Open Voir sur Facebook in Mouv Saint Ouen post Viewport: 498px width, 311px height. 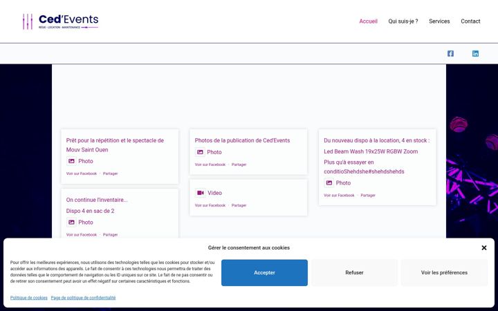click(82, 173)
